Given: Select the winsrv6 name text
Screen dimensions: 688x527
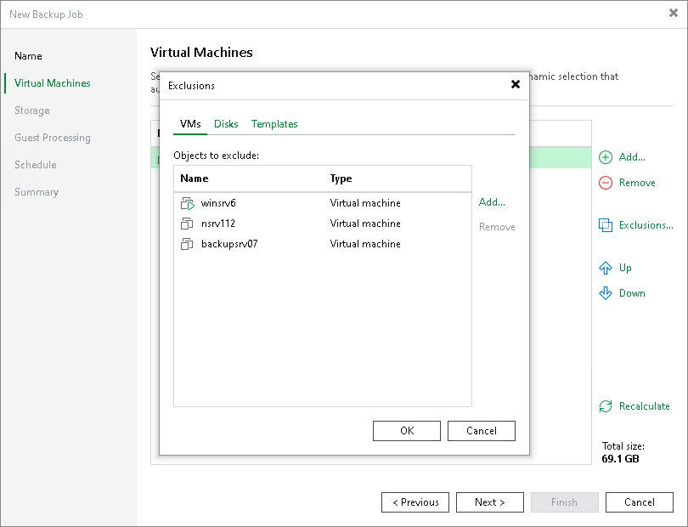Looking at the screenshot, I should (218, 203).
